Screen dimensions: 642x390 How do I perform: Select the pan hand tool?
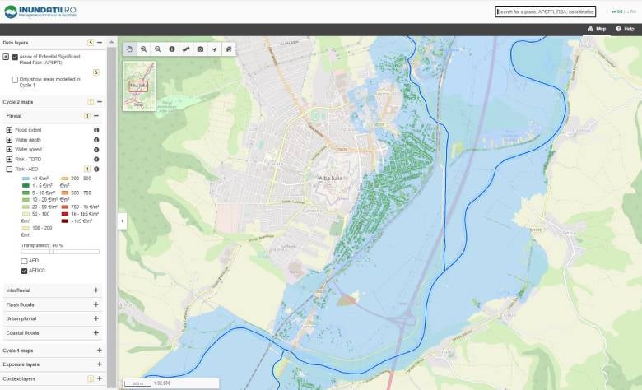(129, 49)
